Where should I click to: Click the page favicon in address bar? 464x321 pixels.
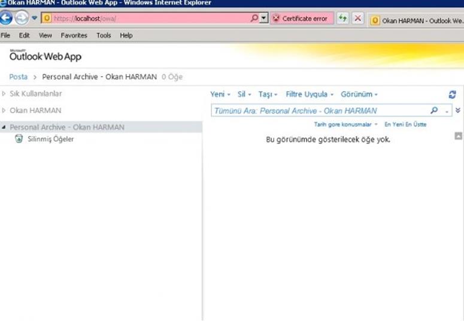click(x=47, y=19)
